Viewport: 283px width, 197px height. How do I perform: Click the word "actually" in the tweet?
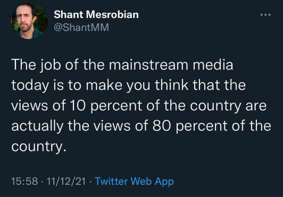pyautogui.click(x=37, y=126)
